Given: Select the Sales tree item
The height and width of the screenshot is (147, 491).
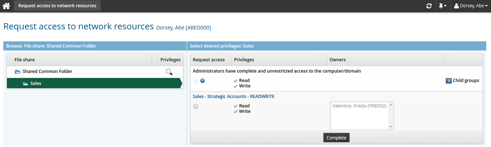Looking at the screenshot, I should tap(36, 83).
